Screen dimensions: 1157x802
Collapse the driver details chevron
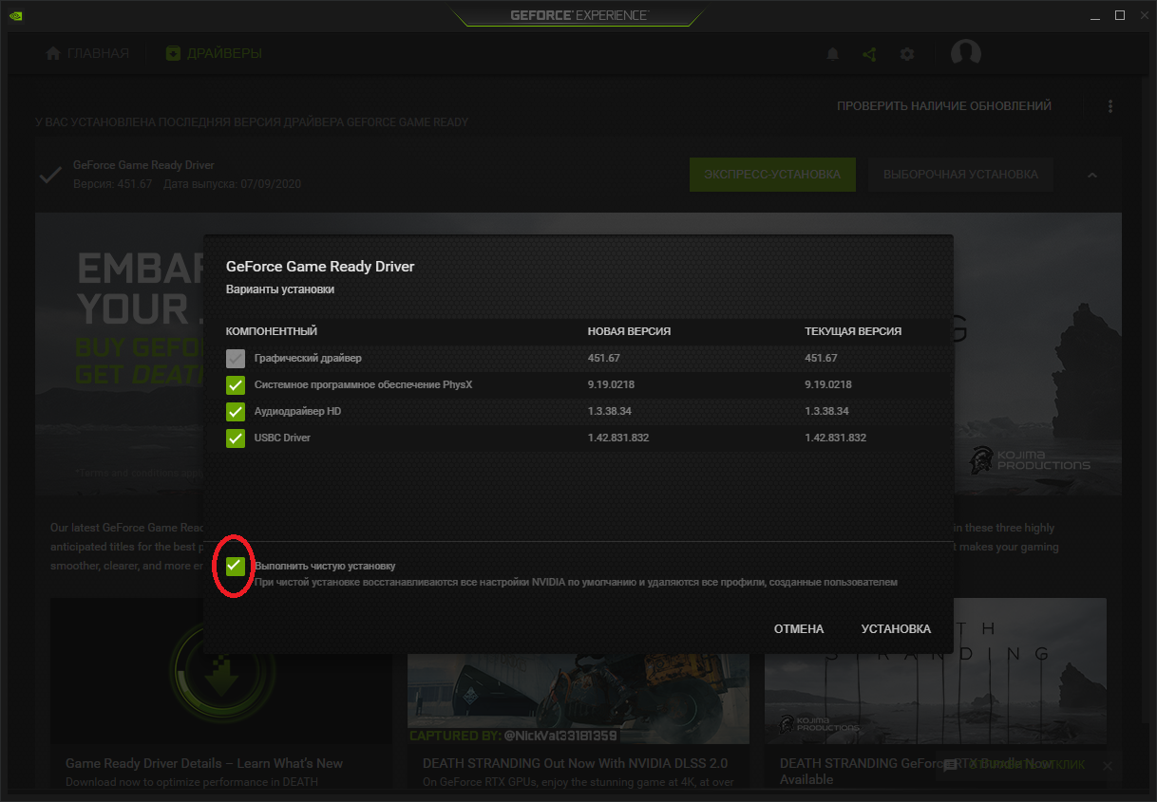pyautogui.click(x=1092, y=175)
